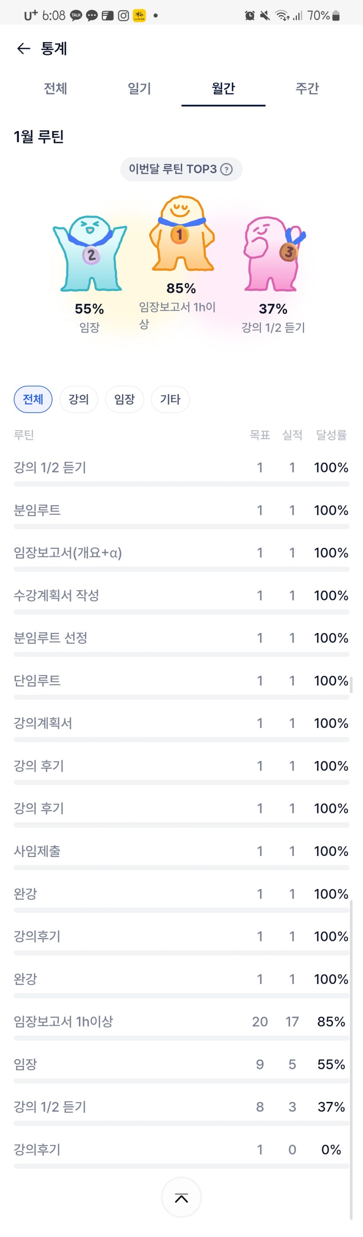Tap the 달성률 column header
This screenshot has width=363, height=1237.
[331, 435]
